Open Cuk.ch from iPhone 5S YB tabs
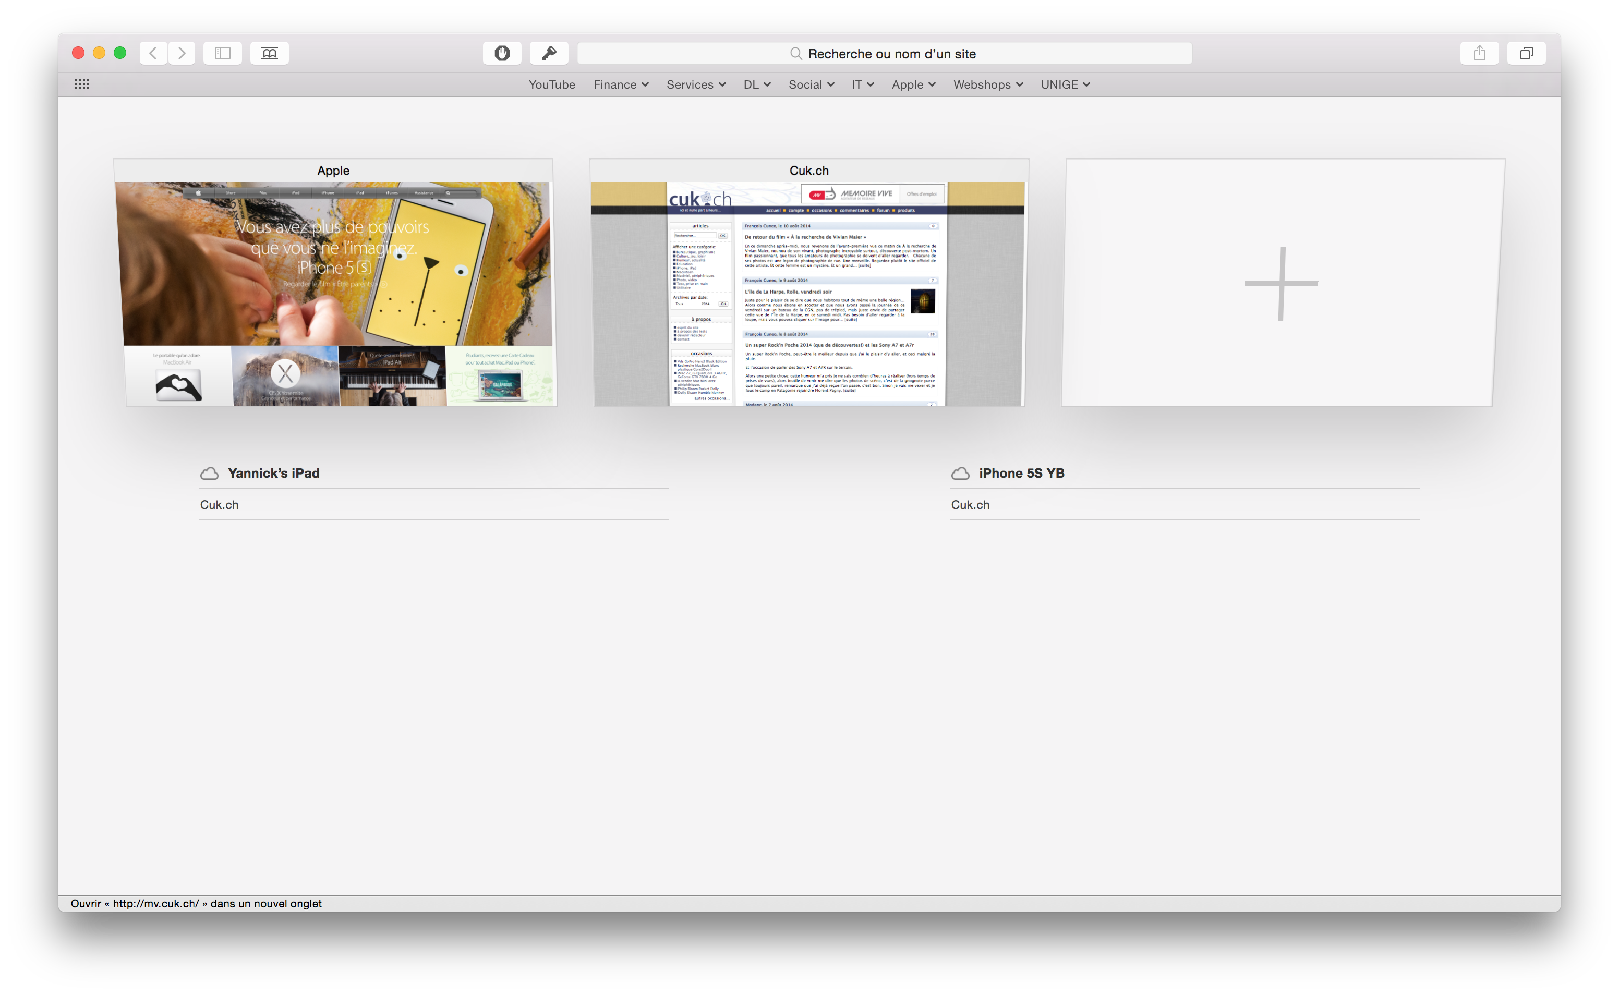The height and width of the screenshot is (995, 1619). (x=1185, y=505)
